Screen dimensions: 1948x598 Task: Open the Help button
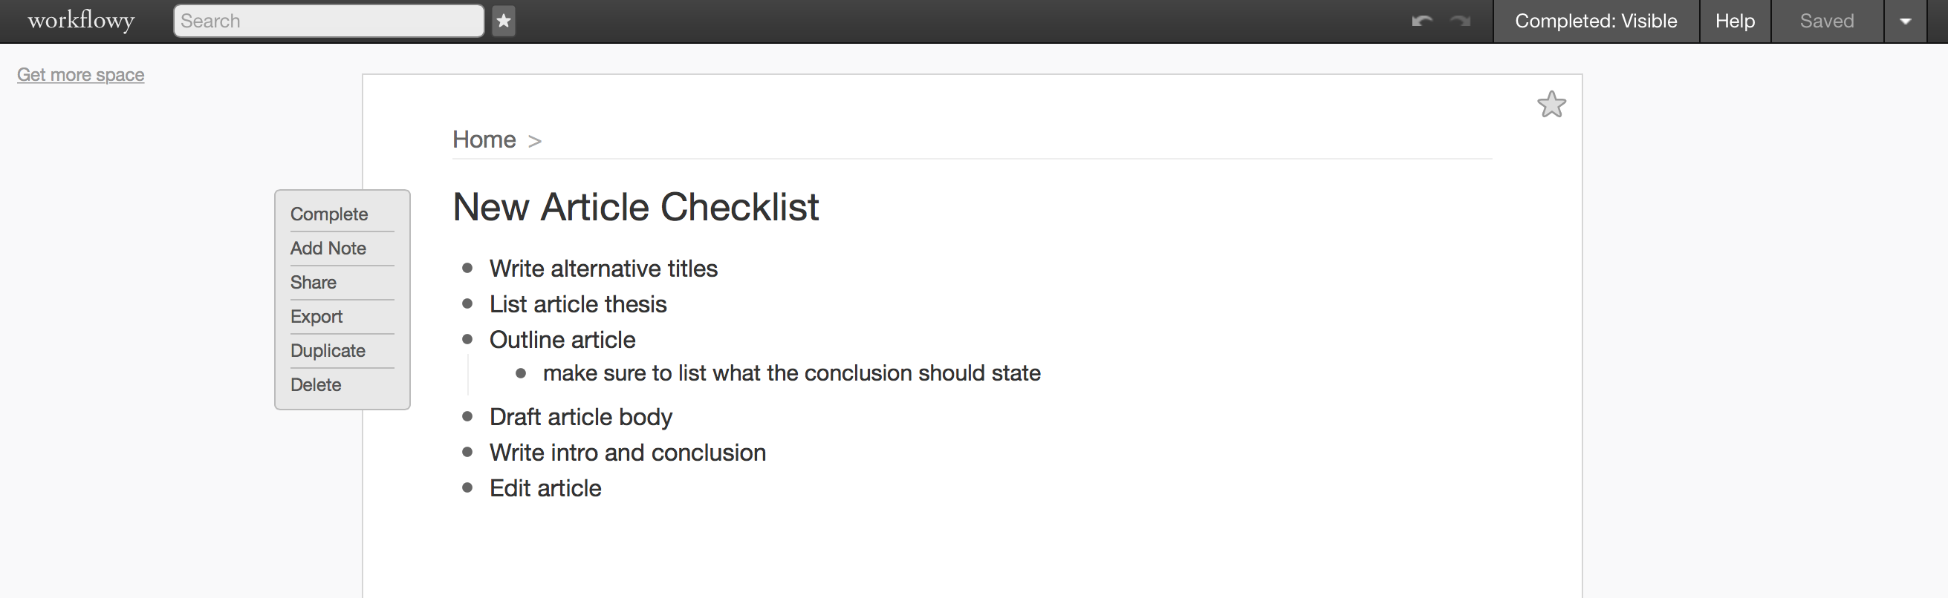[1735, 21]
